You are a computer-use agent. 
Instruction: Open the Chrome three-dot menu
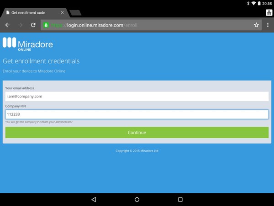pyautogui.click(x=268, y=25)
